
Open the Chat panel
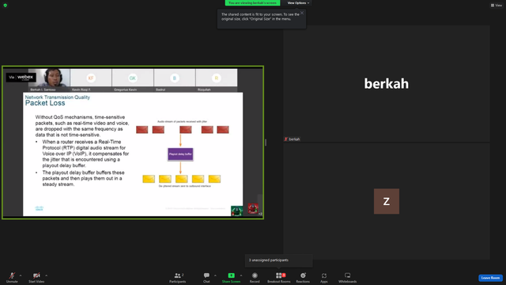pyautogui.click(x=206, y=277)
